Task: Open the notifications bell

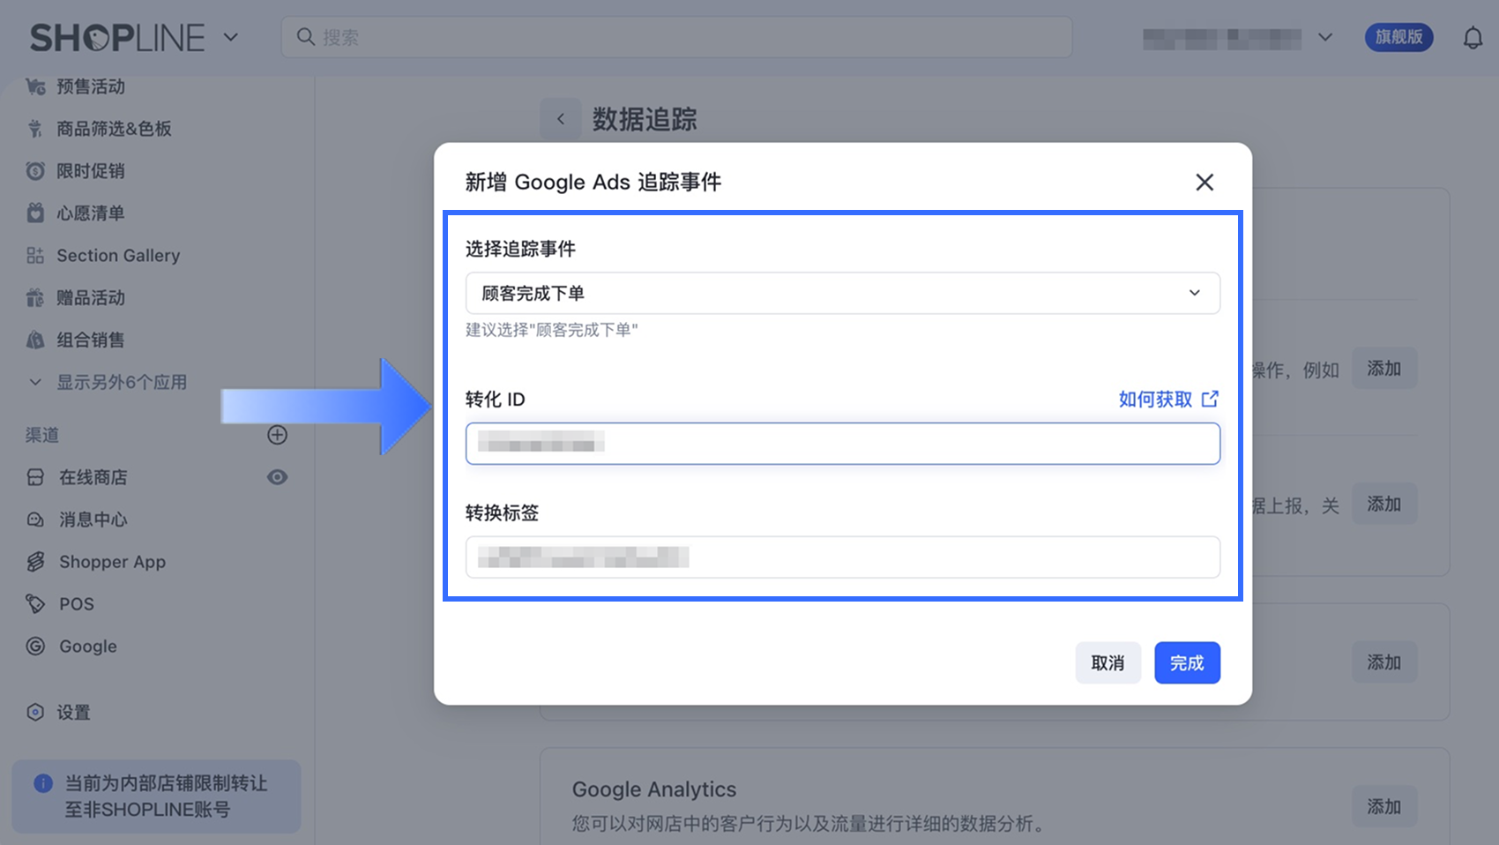Action: coord(1473,38)
